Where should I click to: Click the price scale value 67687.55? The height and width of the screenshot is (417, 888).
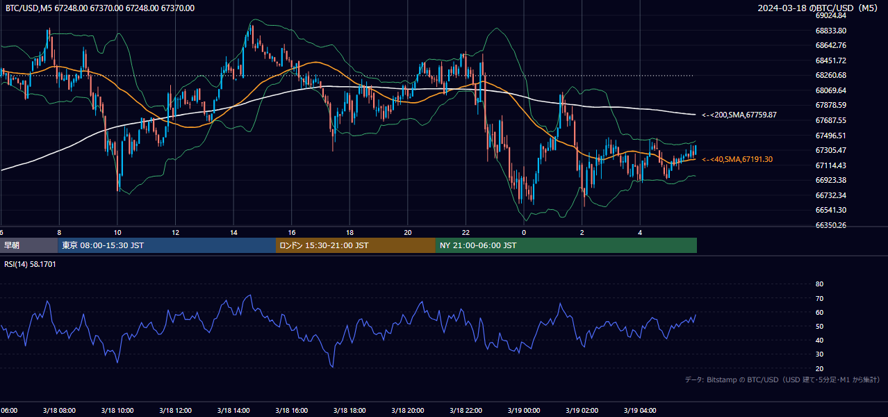pyautogui.click(x=831, y=120)
